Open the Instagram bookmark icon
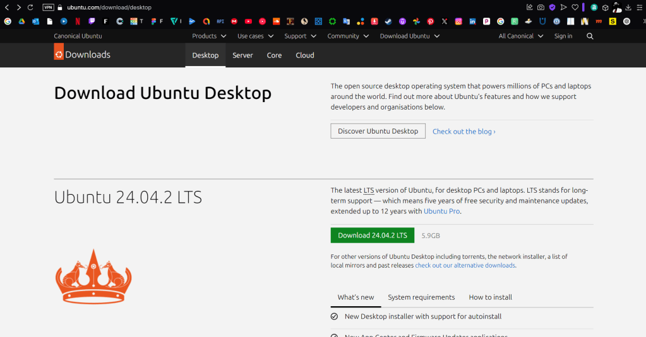 (458, 21)
